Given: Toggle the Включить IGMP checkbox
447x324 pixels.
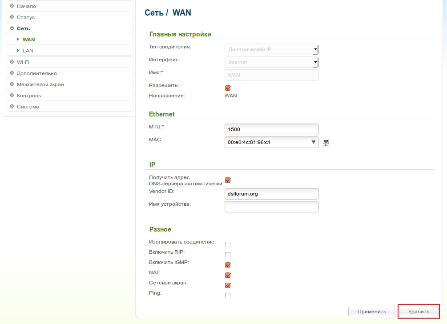Looking at the screenshot, I should (228, 265).
